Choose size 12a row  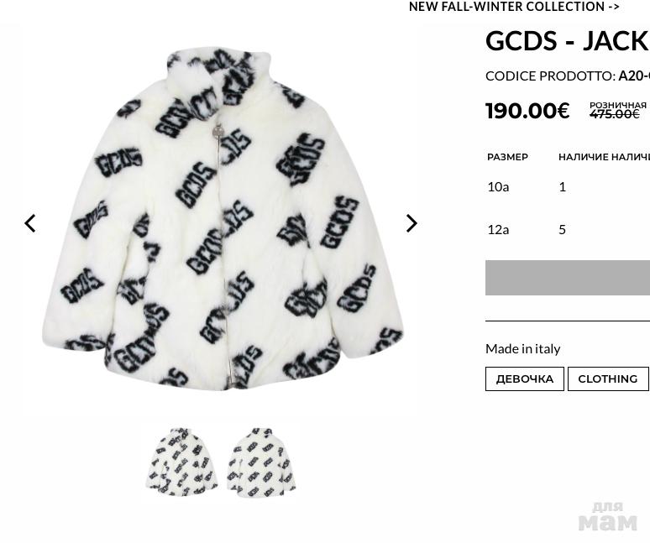click(x=568, y=229)
